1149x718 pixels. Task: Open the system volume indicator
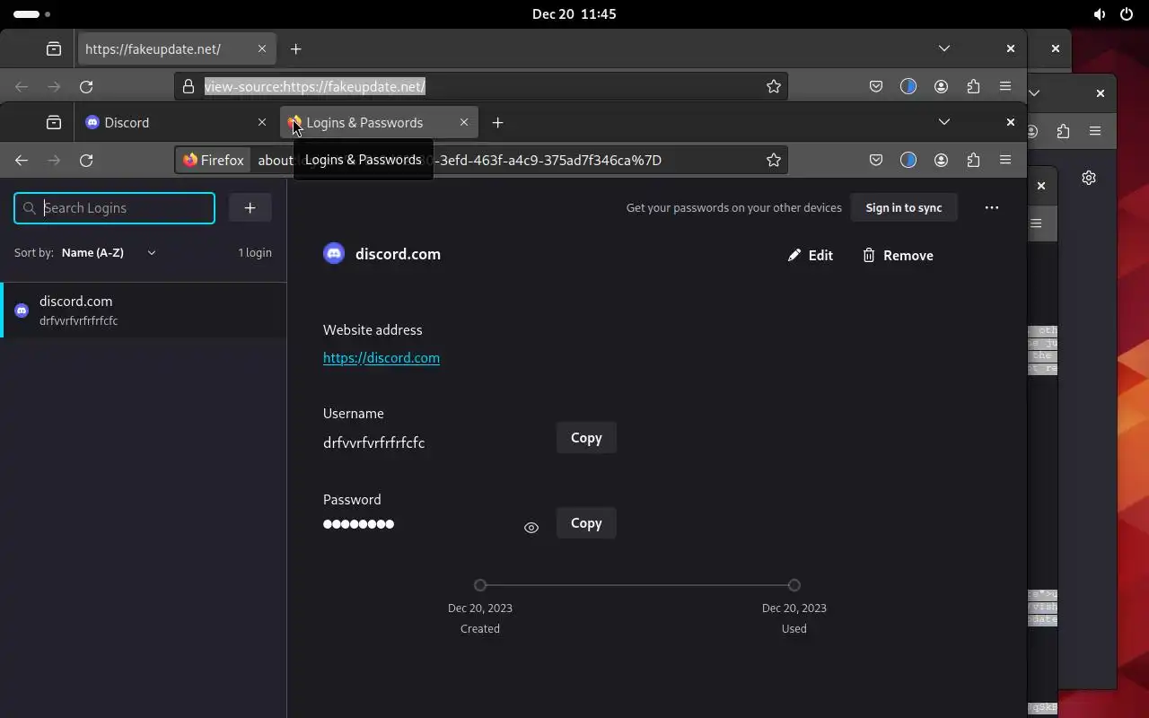point(1100,14)
